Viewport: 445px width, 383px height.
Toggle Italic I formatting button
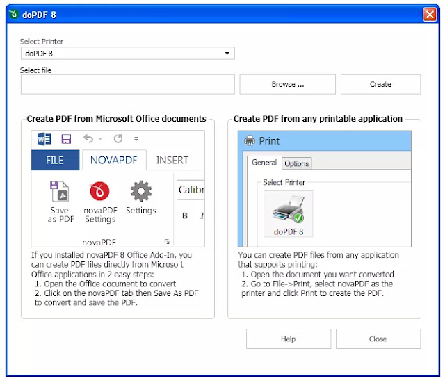(x=202, y=215)
